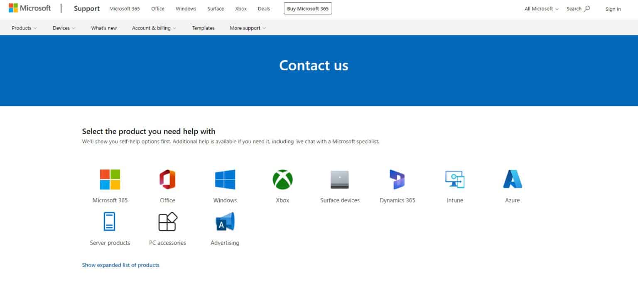Show expanded list of products
Viewport: 638px width, 290px height.
[x=120, y=265]
